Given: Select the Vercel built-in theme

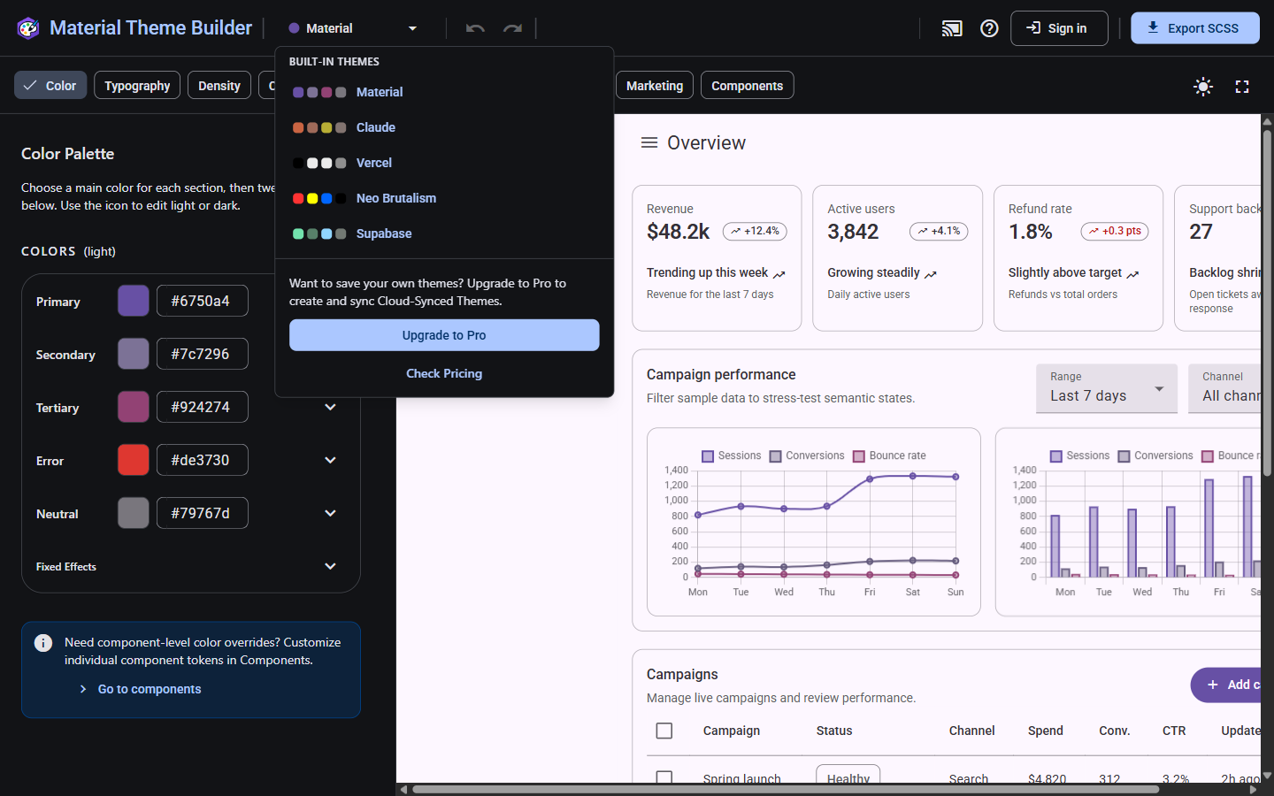Looking at the screenshot, I should 444,163.
